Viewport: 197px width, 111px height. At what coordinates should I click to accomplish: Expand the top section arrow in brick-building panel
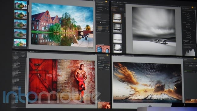click(x=97, y=5)
